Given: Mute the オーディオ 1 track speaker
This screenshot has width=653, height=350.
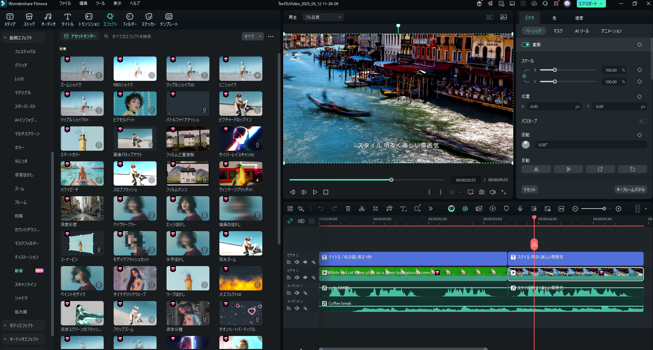Looking at the screenshot, I should click(297, 293).
